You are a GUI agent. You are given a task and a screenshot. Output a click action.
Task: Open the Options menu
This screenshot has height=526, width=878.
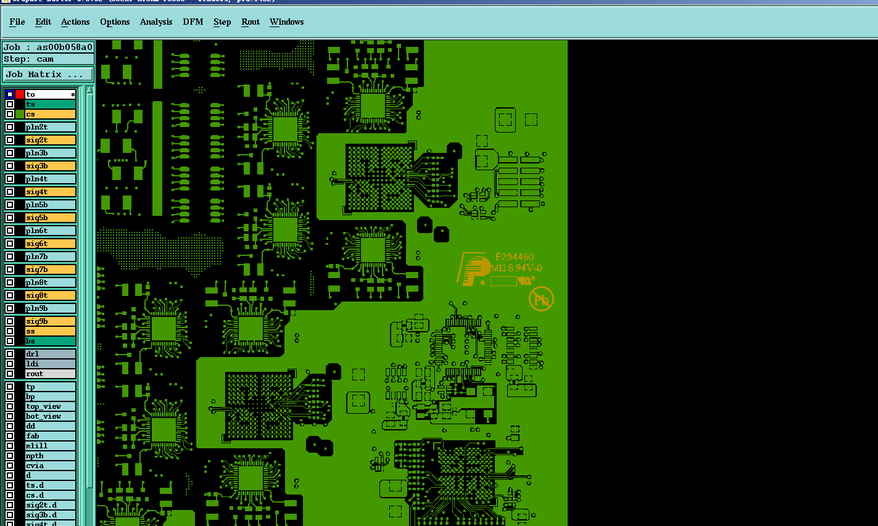click(x=115, y=22)
